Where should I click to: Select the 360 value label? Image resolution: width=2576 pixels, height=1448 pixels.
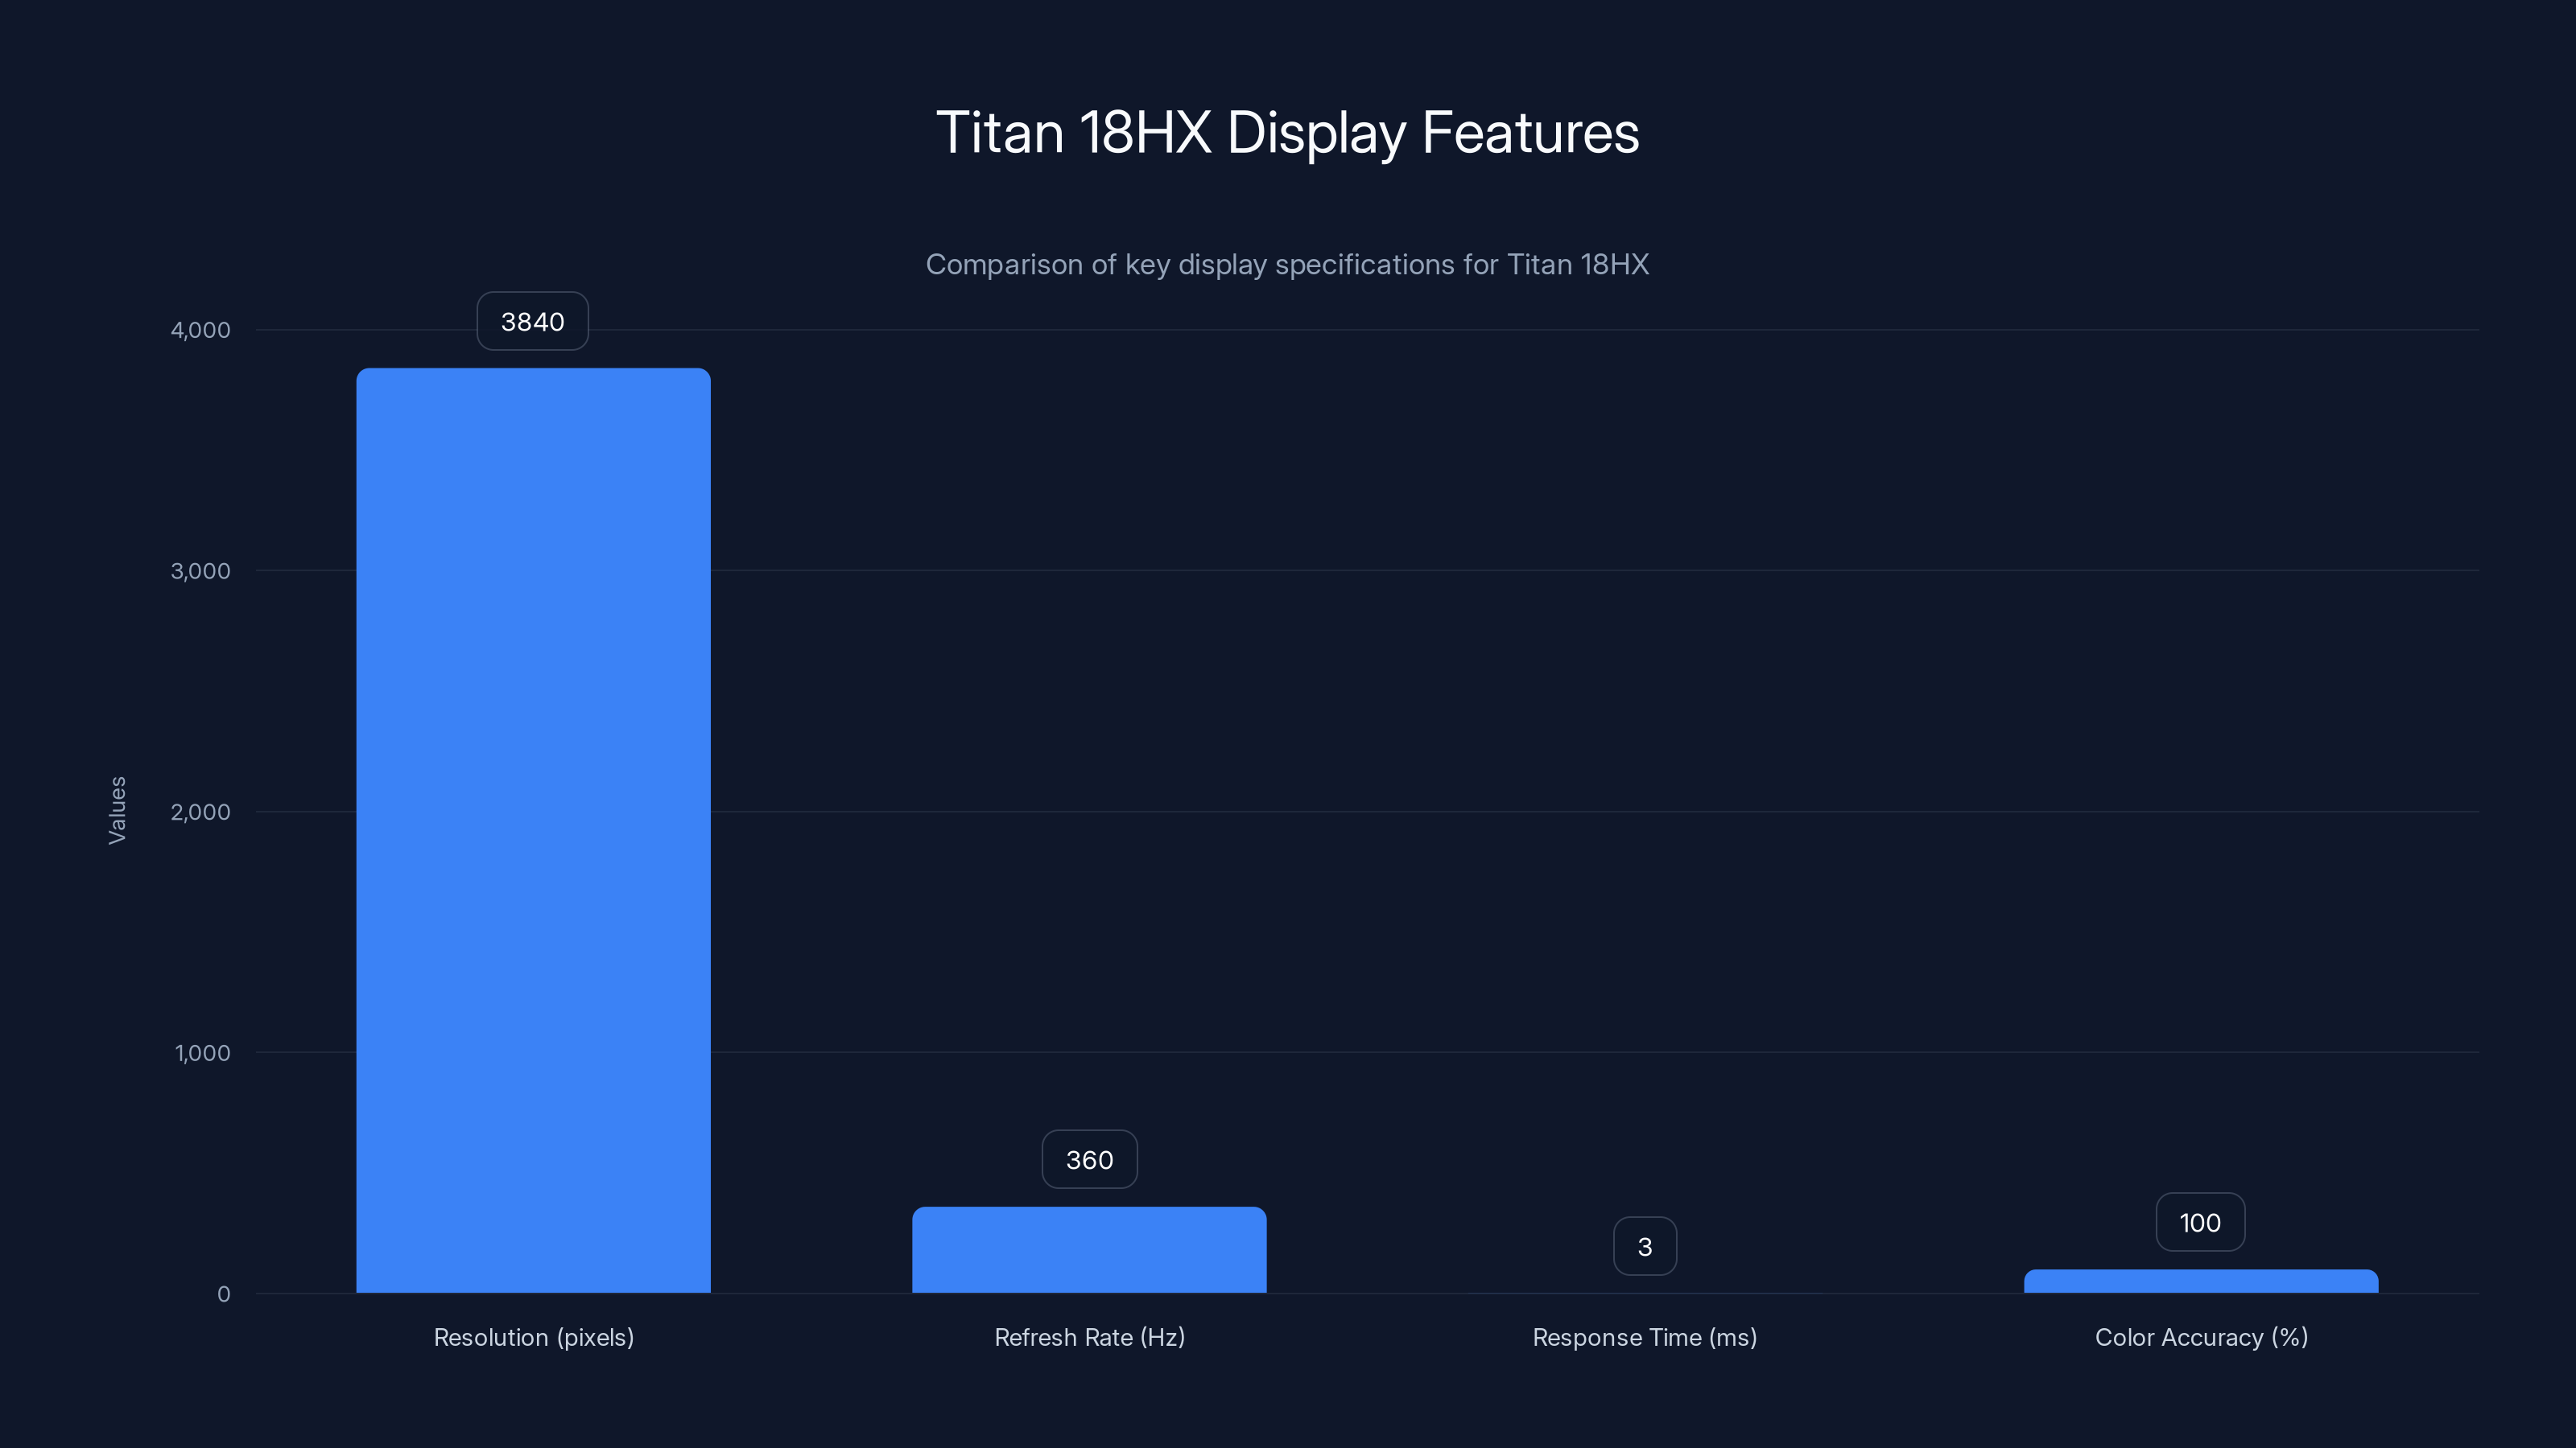(1089, 1159)
